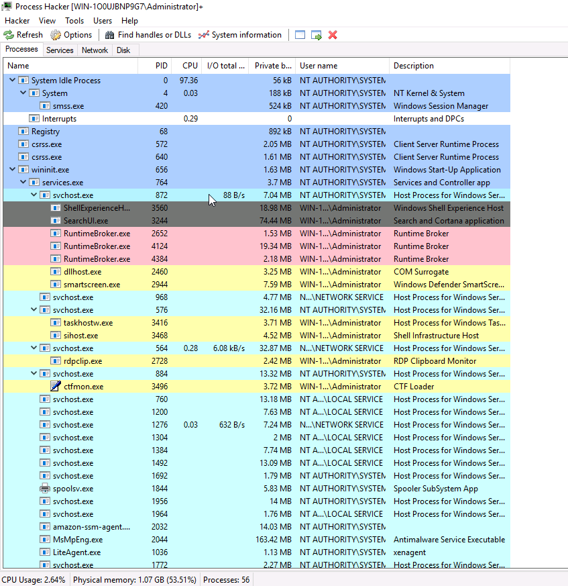This screenshot has width=568, height=586.
Task: Open System information graph icon
Action: click(x=203, y=35)
